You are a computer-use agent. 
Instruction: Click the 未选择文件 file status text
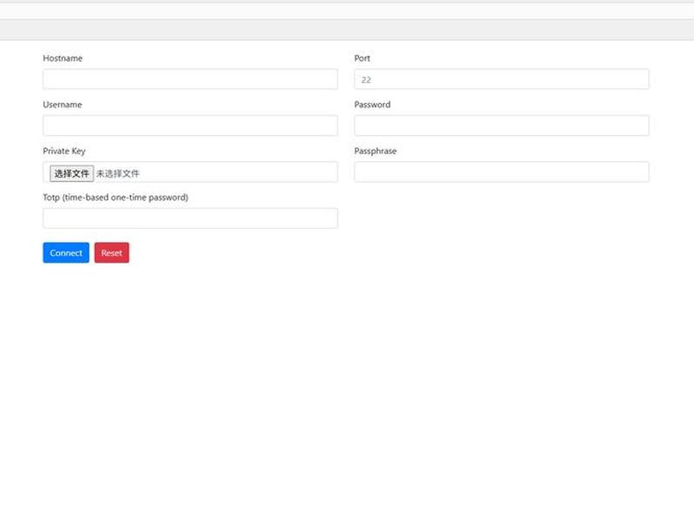point(118,174)
